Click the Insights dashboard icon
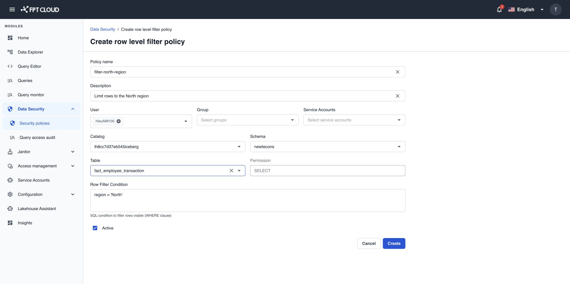Viewport: 570px width, 284px height. [x=10, y=223]
